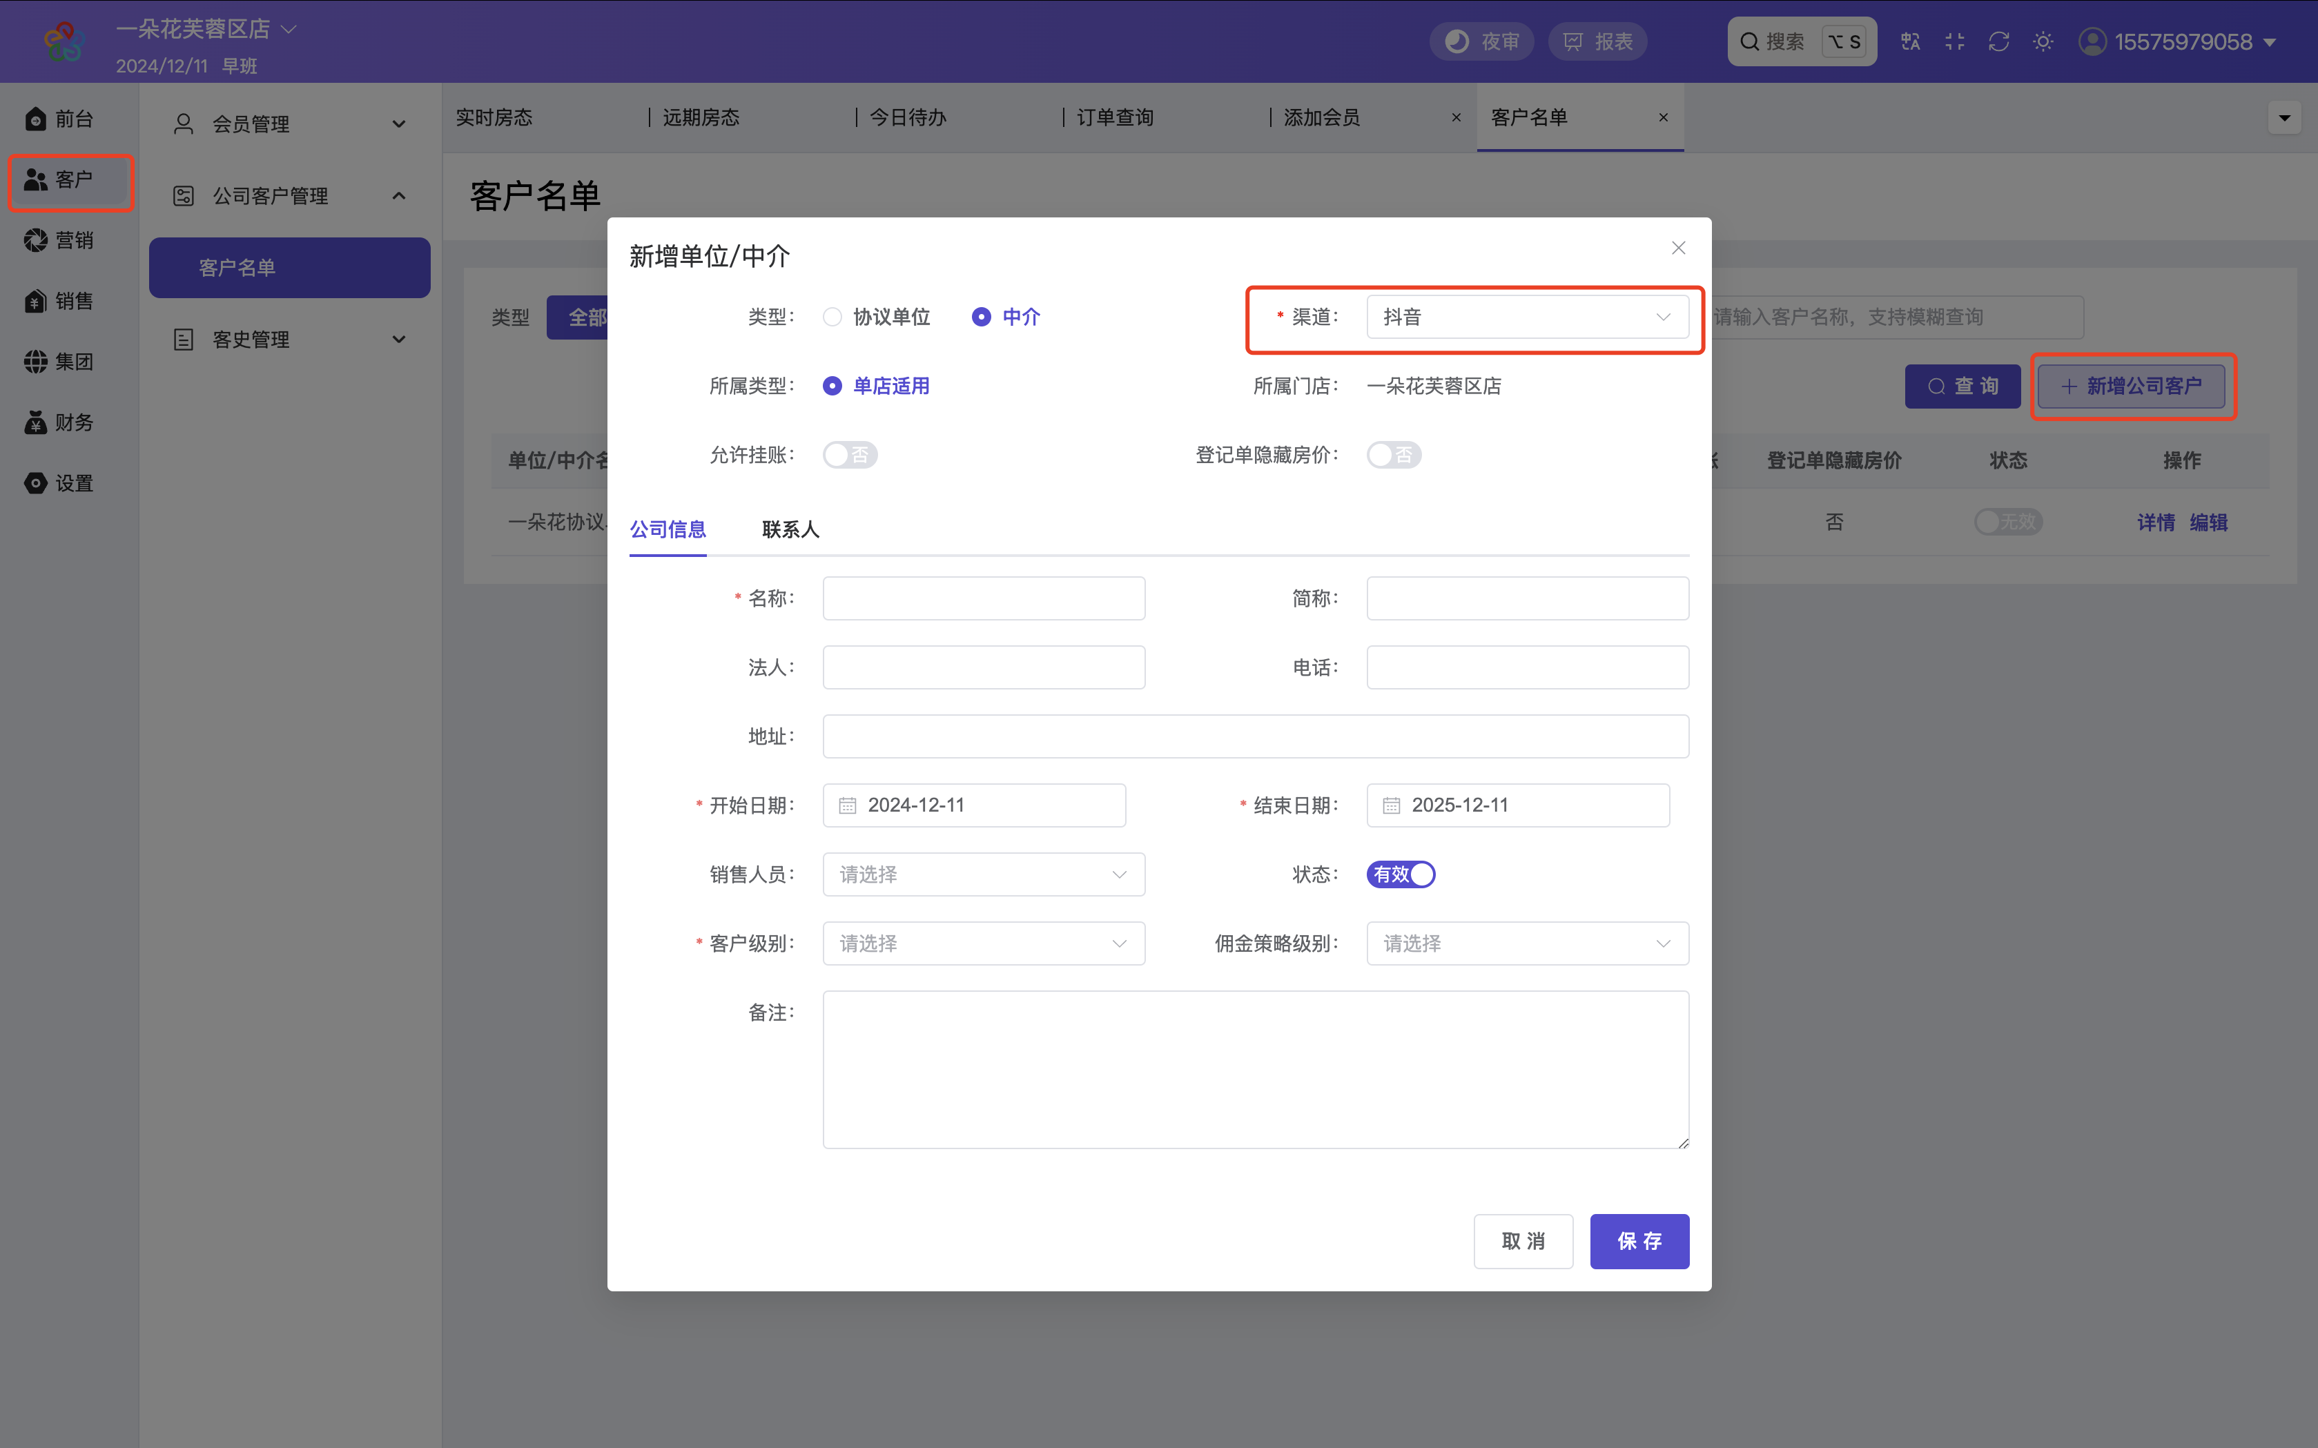Close the 新增单位/中介 dialog with X
The image size is (2318, 1448).
point(1678,248)
